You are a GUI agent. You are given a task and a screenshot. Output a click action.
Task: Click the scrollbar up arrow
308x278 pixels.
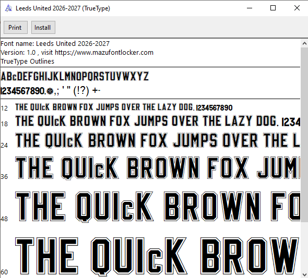(304, 44)
